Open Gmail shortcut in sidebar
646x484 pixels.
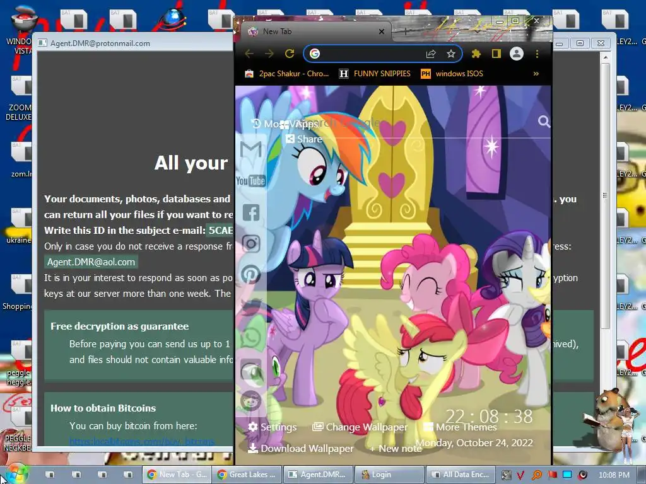(251, 149)
